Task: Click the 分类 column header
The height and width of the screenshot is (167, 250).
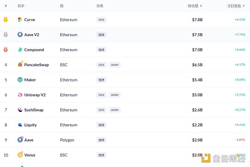Action: pos(100,6)
